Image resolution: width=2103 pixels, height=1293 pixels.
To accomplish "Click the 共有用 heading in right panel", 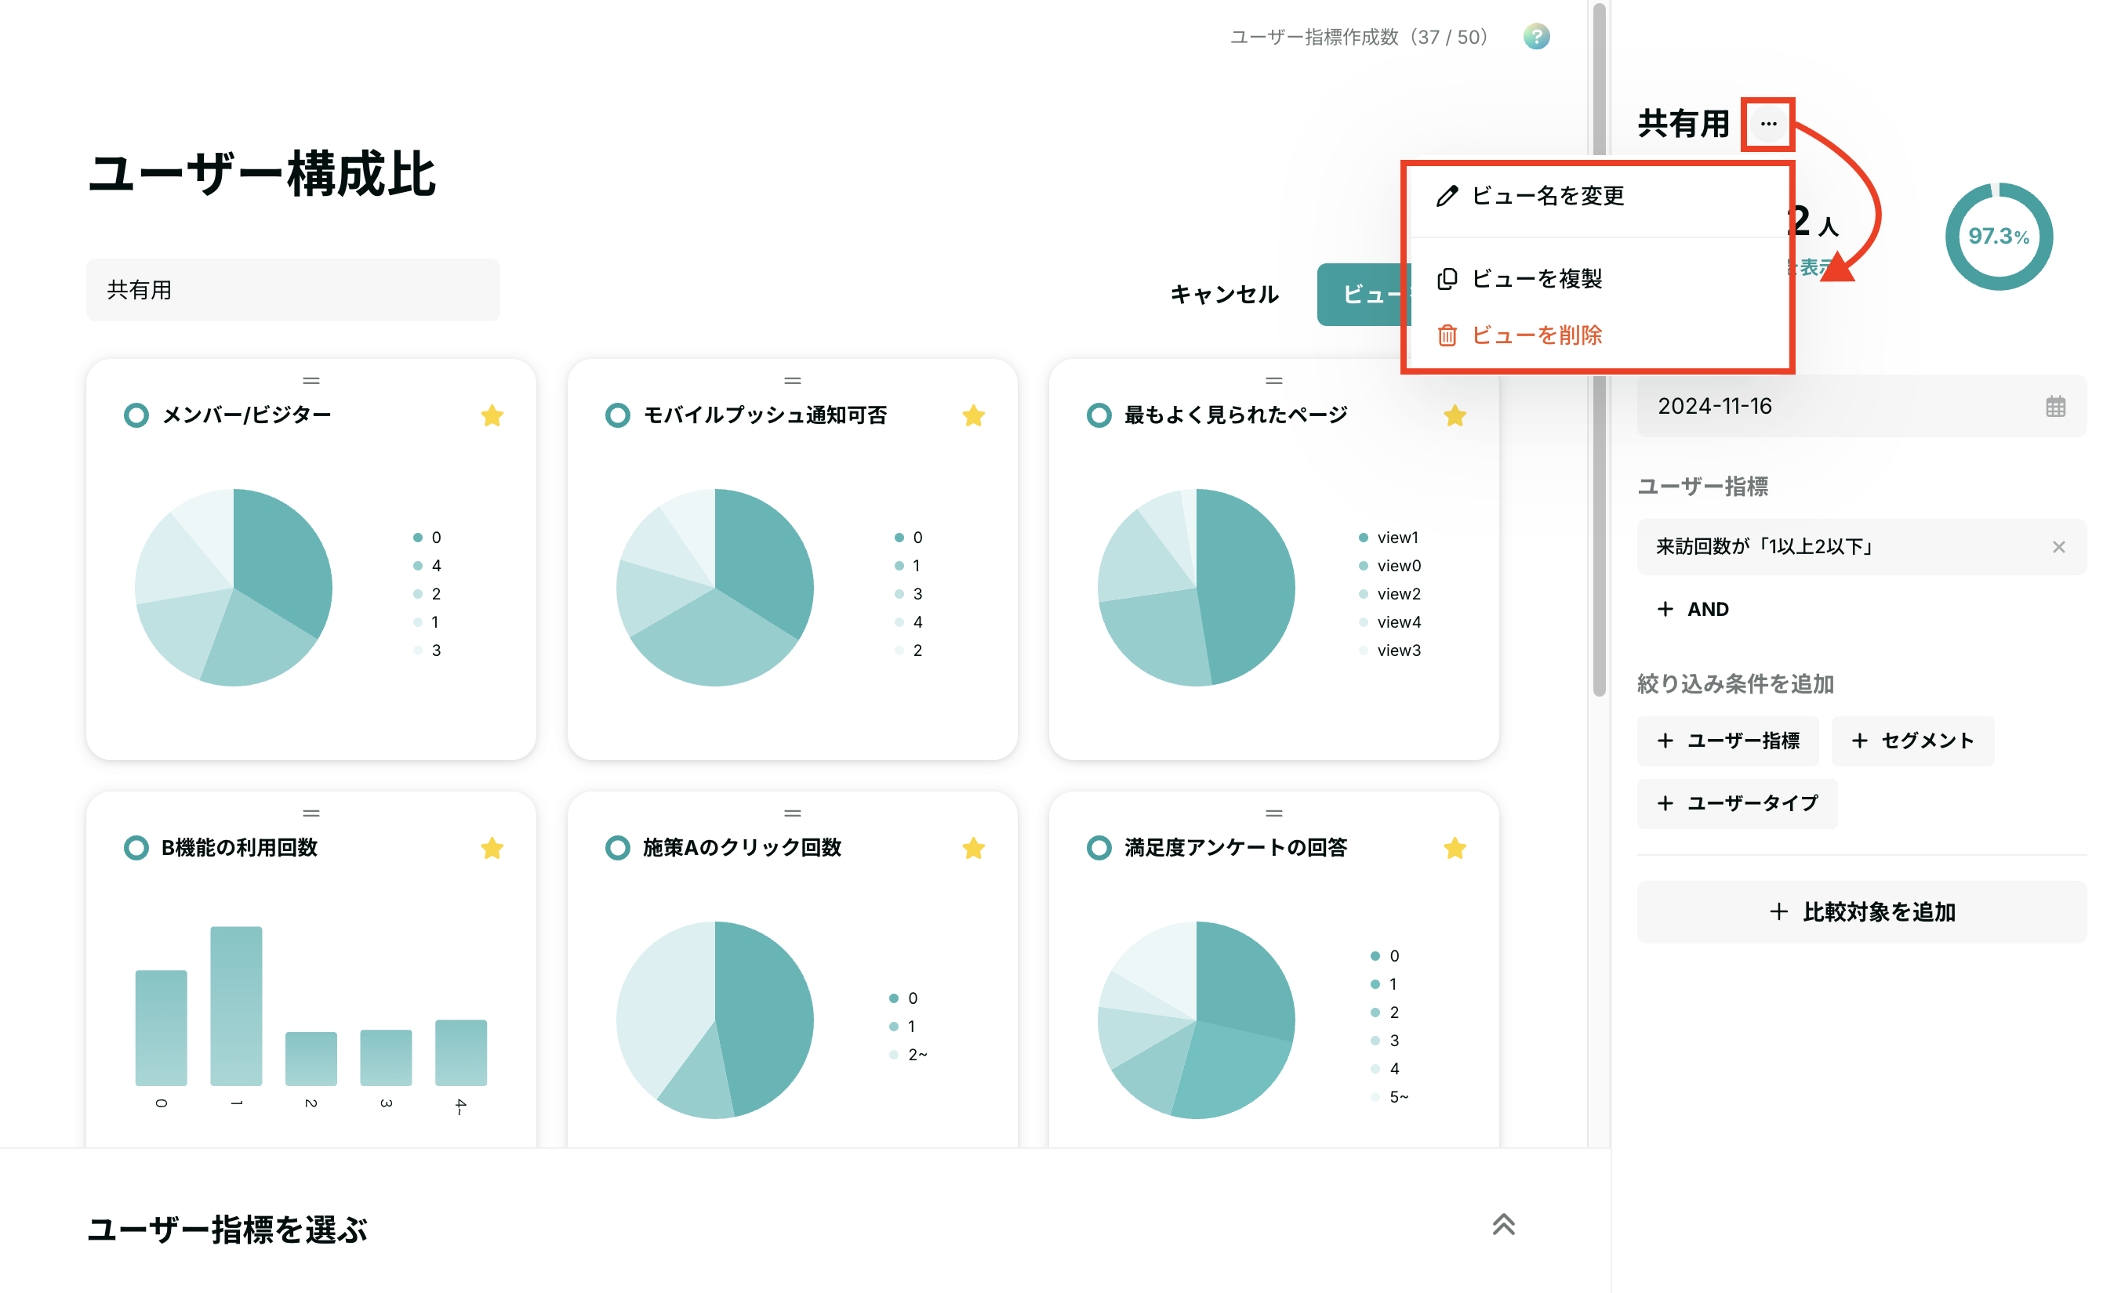I will click(x=1682, y=124).
